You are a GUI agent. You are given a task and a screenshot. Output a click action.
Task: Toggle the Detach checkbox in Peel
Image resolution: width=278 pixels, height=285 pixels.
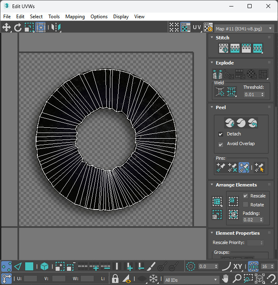(x=221, y=134)
